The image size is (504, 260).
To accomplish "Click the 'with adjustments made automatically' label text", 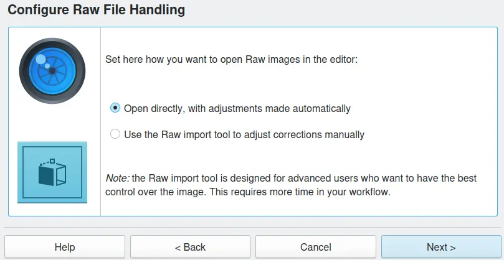I will (x=268, y=108).
